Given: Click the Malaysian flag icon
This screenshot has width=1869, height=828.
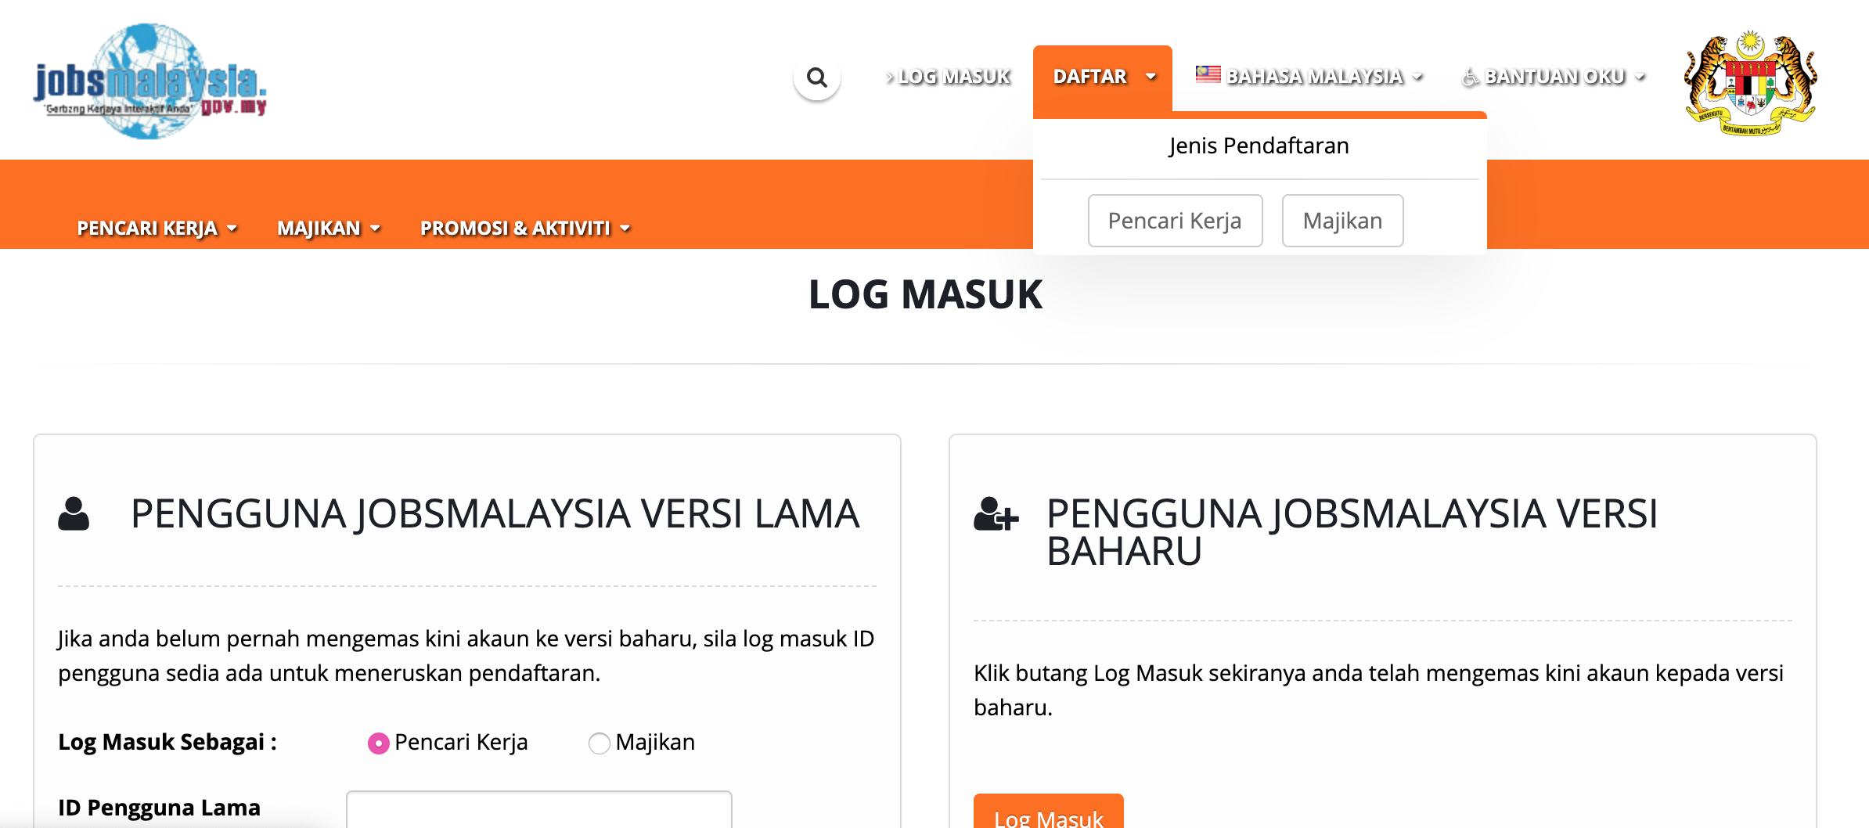Looking at the screenshot, I should coord(1208,74).
